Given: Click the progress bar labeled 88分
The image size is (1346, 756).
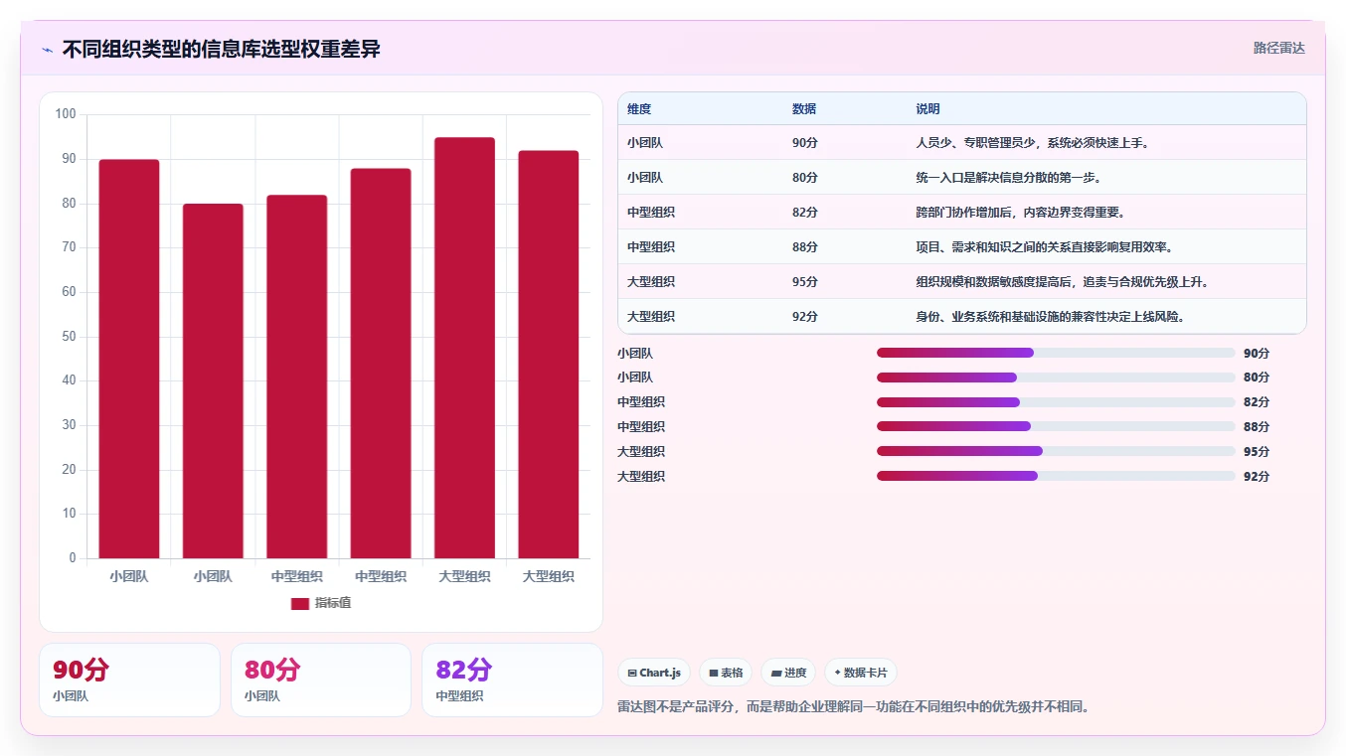Looking at the screenshot, I should pyautogui.click(x=1056, y=426).
